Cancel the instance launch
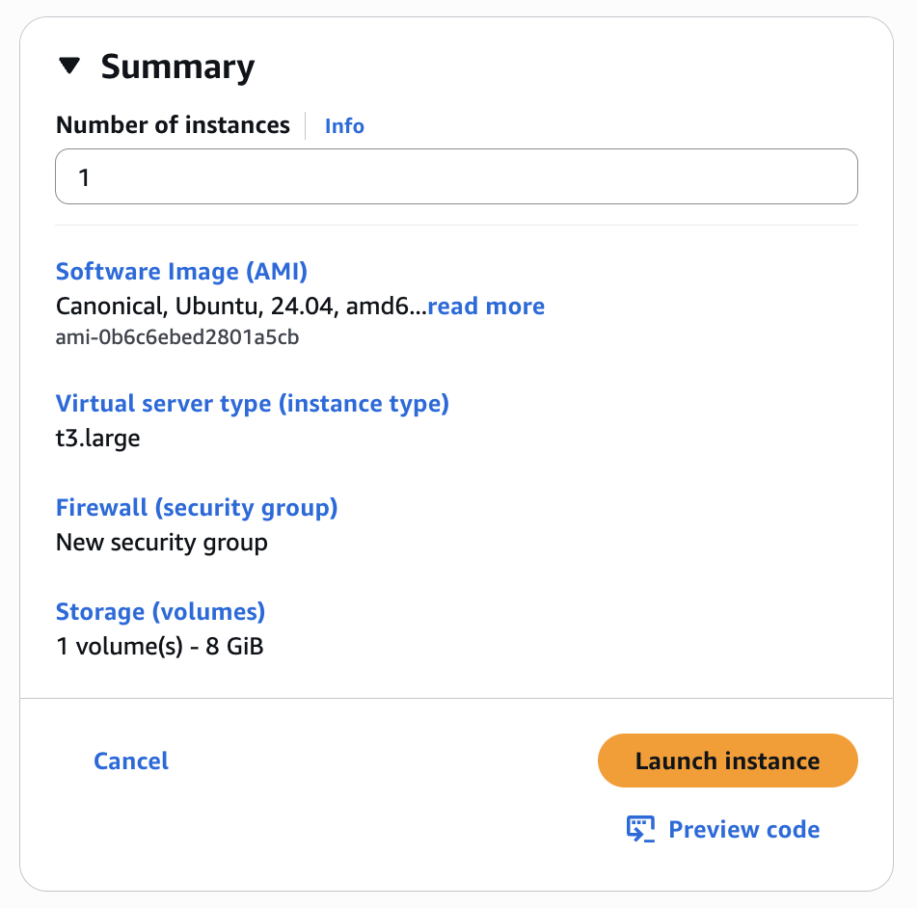Screen dimensions: 918x908 click(131, 761)
